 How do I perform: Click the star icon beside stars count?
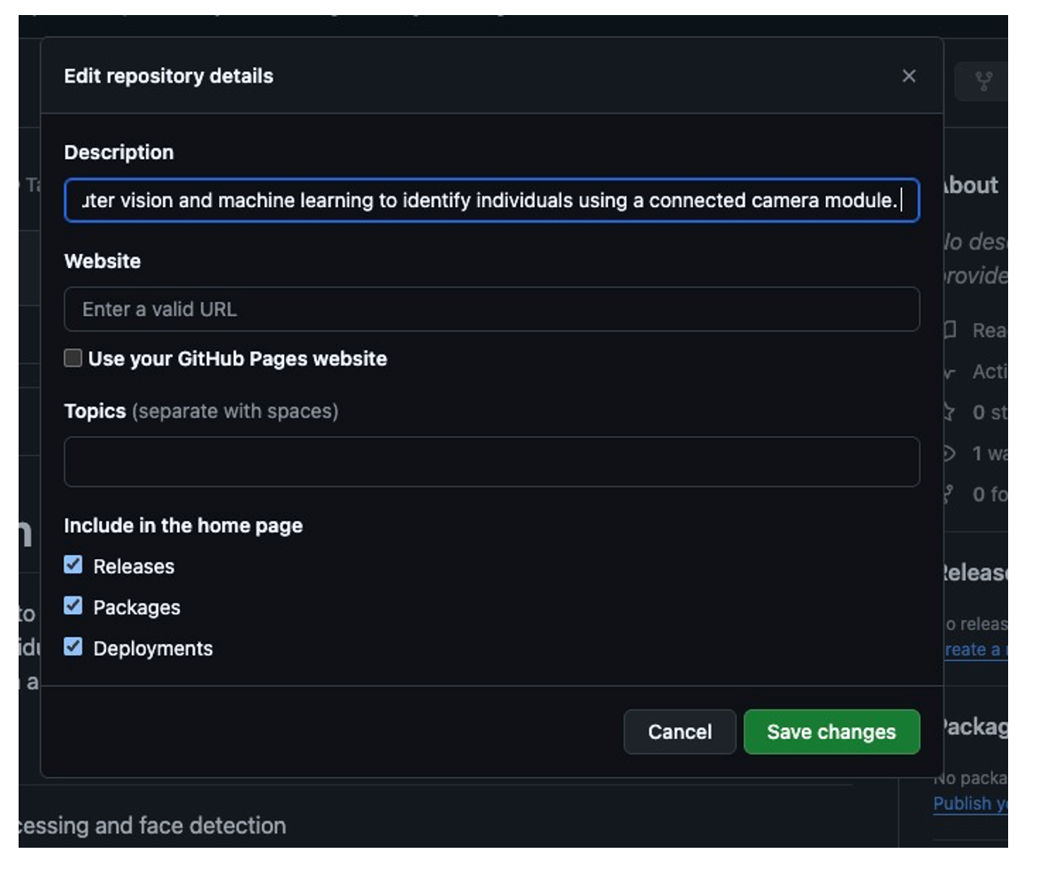coord(951,412)
